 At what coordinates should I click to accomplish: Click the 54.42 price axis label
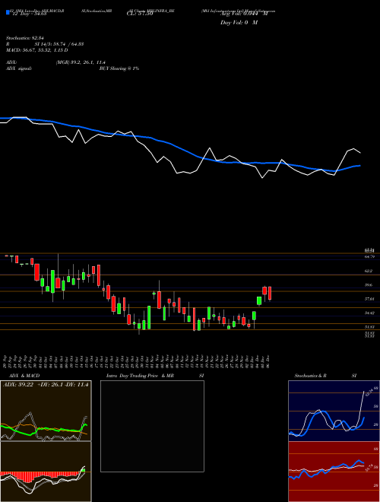369,313
